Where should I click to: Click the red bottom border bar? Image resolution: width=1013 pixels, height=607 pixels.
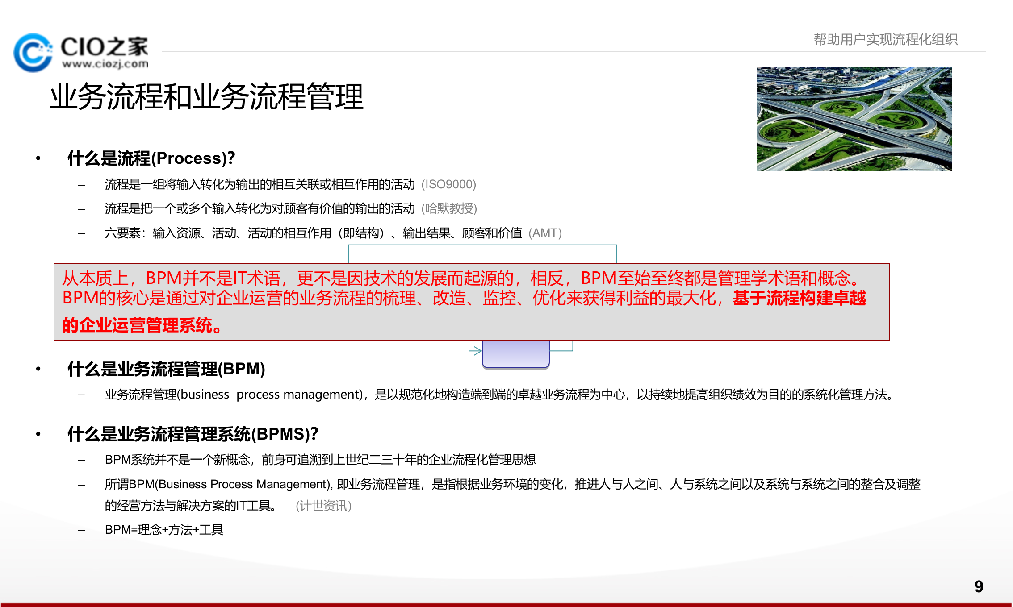(506, 603)
